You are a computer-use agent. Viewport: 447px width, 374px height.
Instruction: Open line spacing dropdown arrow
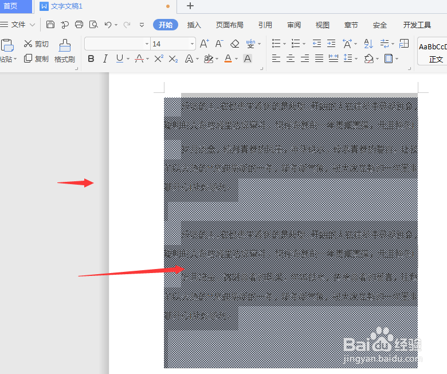(356, 59)
